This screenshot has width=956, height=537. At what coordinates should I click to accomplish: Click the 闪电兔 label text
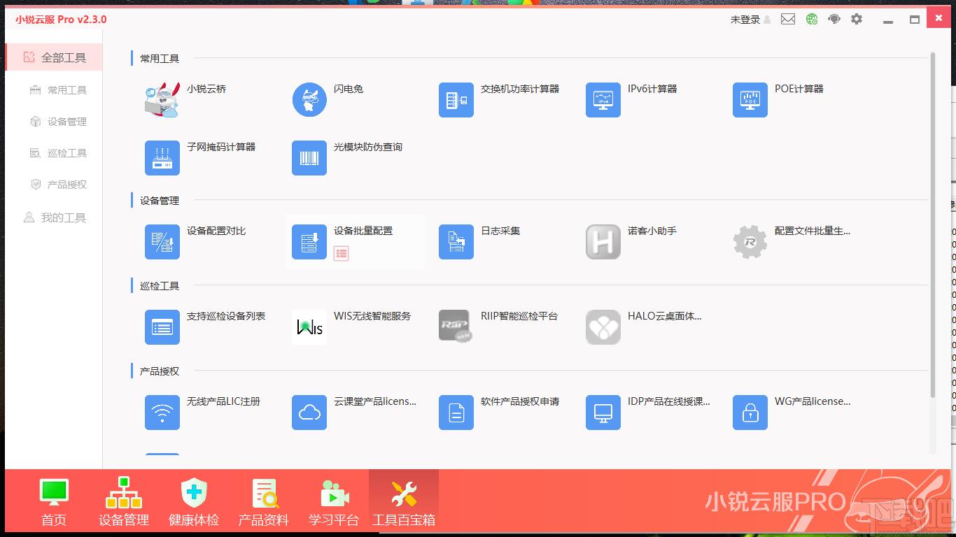349,89
